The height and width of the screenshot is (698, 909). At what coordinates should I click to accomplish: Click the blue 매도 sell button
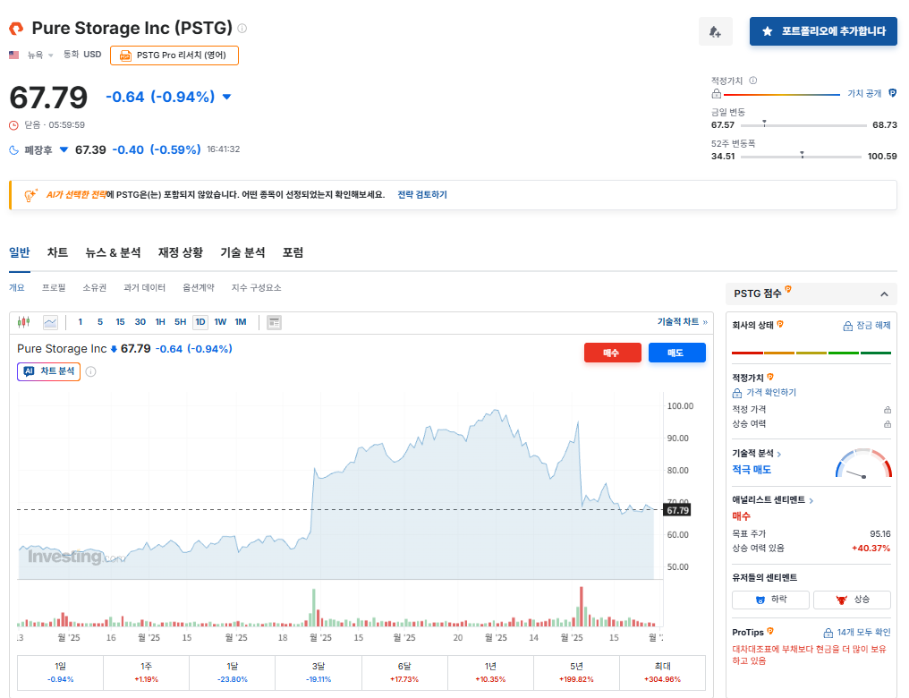pos(677,353)
